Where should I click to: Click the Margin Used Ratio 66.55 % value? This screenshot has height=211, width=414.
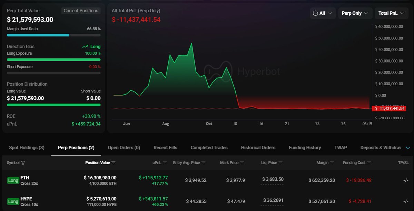94,29
